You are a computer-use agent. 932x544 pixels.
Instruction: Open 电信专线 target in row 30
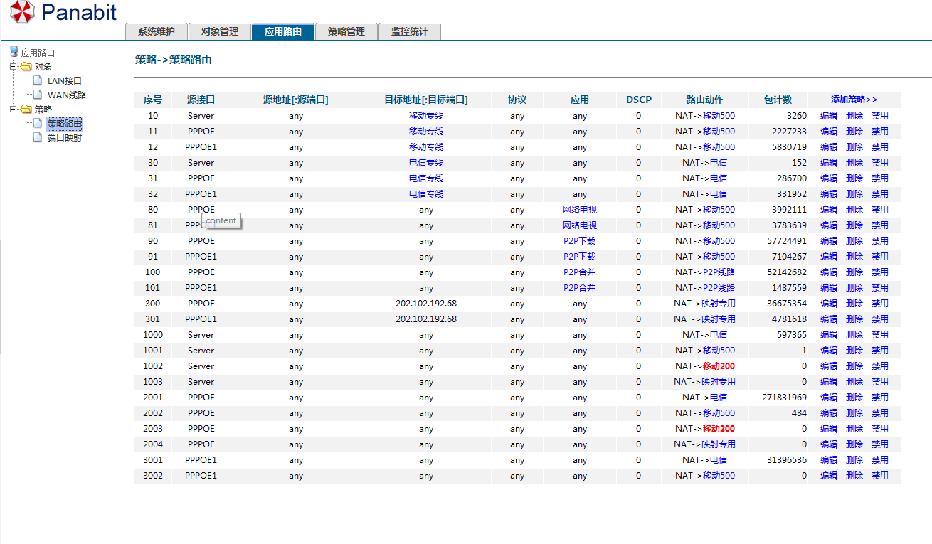tap(426, 163)
